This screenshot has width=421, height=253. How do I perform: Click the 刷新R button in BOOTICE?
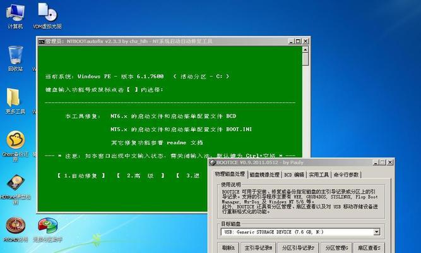pyautogui.click(x=228, y=247)
